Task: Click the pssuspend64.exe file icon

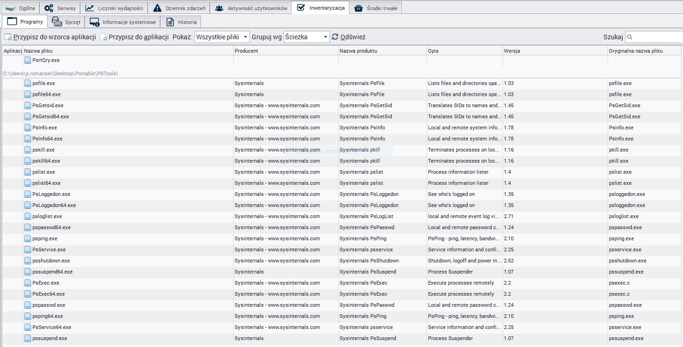Action: [x=28, y=272]
